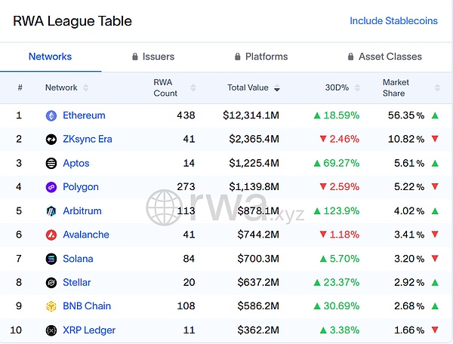
Task: Click the BNB Chain logo icon
Action: 51,306
